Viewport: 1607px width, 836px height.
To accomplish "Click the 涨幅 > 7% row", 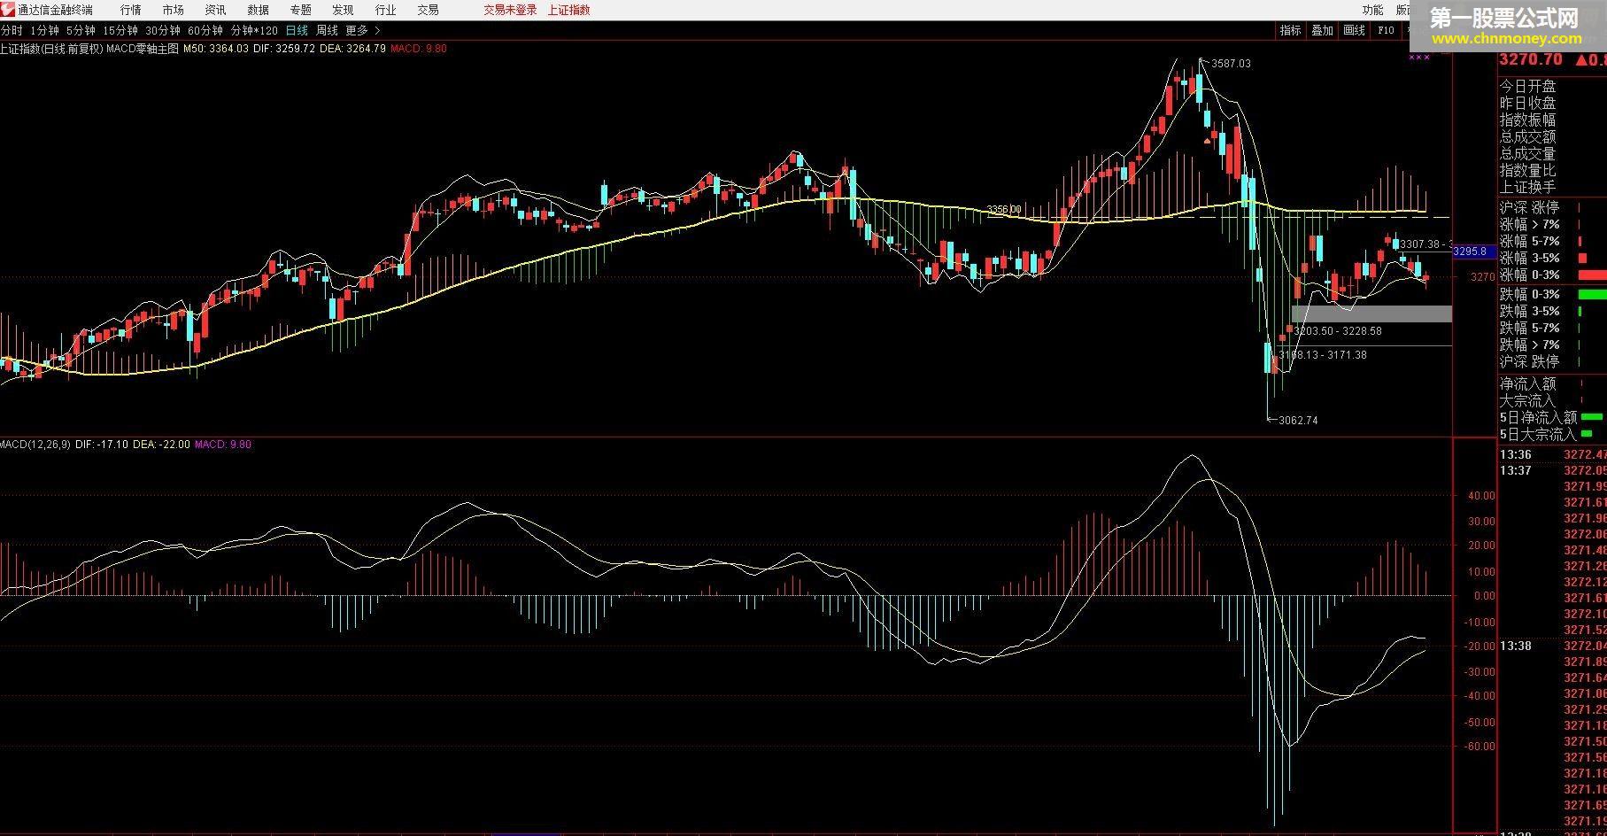I will (x=1552, y=224).
